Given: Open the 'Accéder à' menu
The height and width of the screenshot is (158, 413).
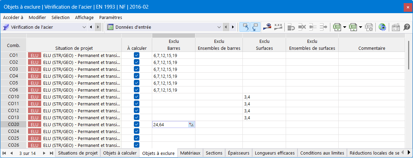Looking at the screenshot, I should pos(13,17).
